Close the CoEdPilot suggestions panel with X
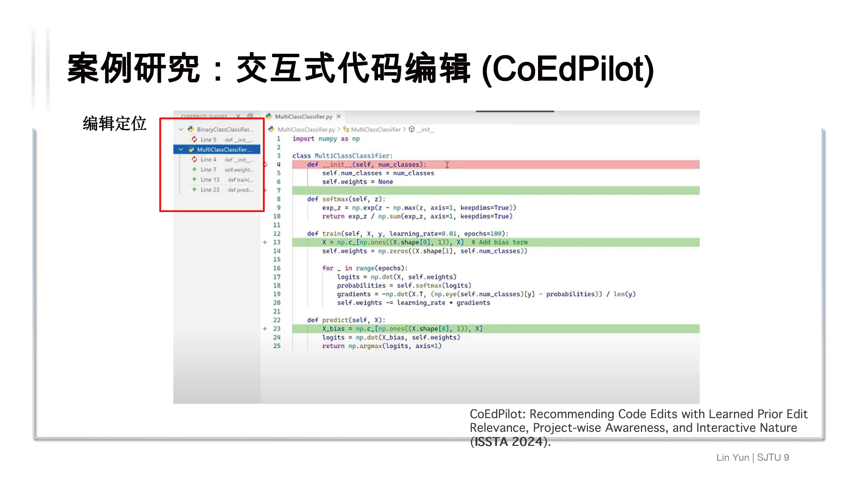The height and width of the screenshot is (480, 854). pos(238,116)
